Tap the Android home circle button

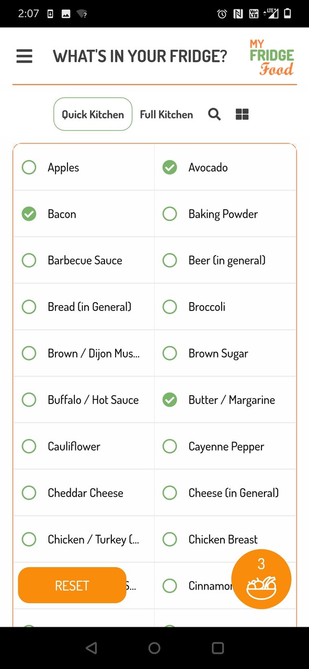tap(154, 648)
